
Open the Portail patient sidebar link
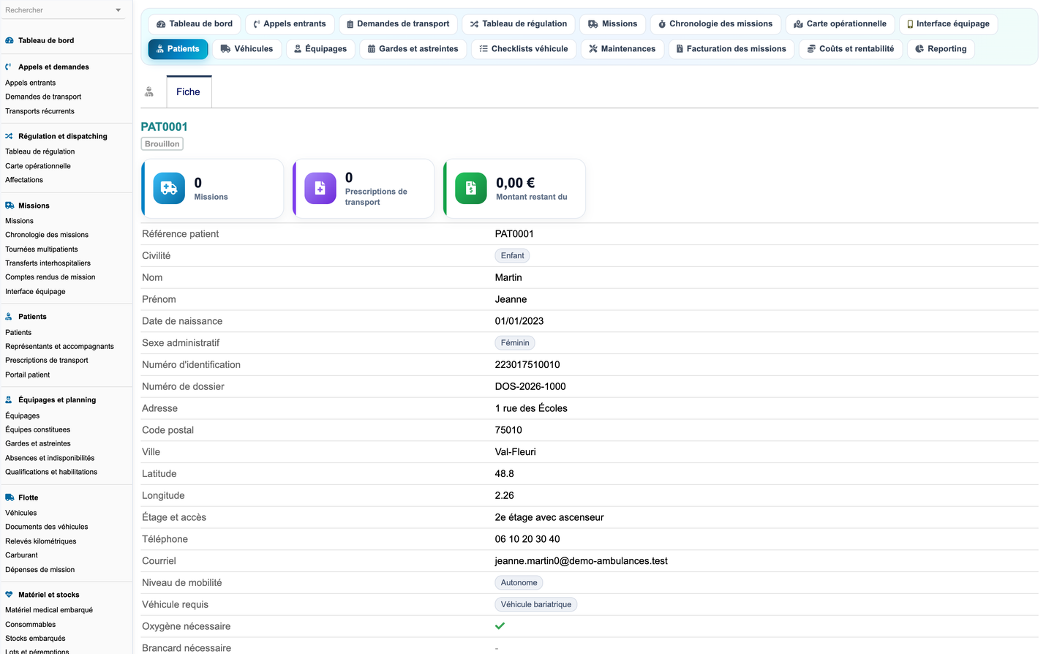(28, 375)
